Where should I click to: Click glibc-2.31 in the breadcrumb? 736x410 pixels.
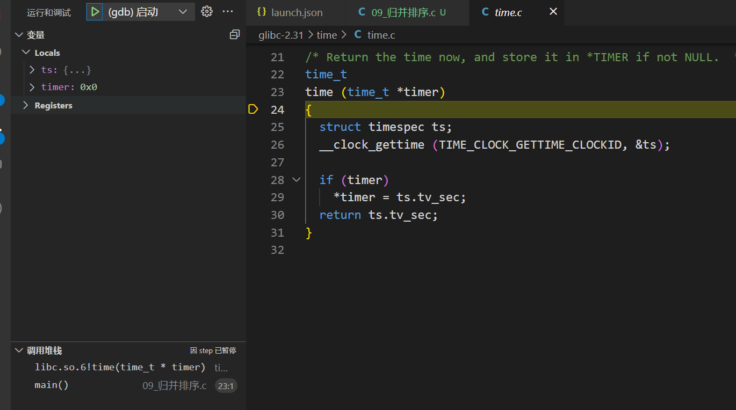[281, 35]
